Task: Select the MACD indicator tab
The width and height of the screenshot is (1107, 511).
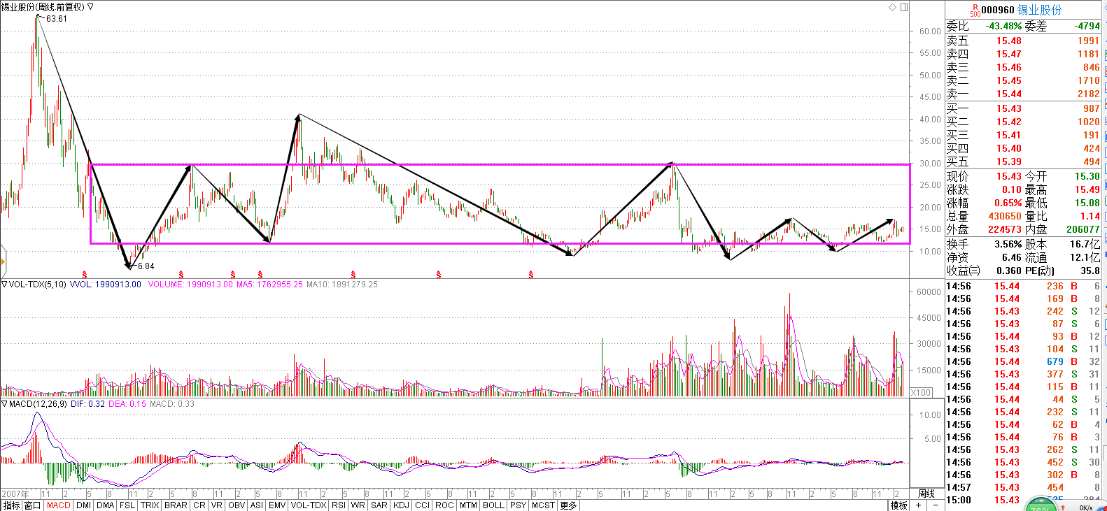Action: [58, 505]
